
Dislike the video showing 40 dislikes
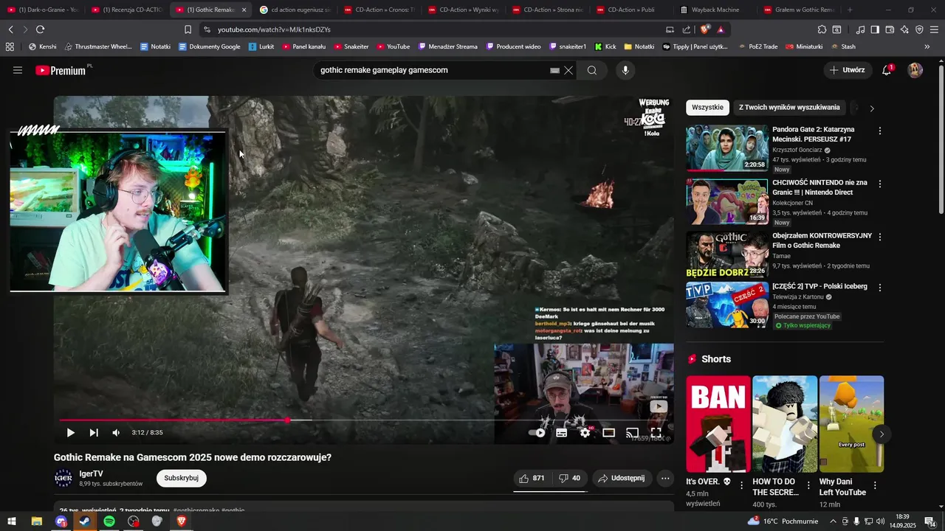tap(569, 478)
